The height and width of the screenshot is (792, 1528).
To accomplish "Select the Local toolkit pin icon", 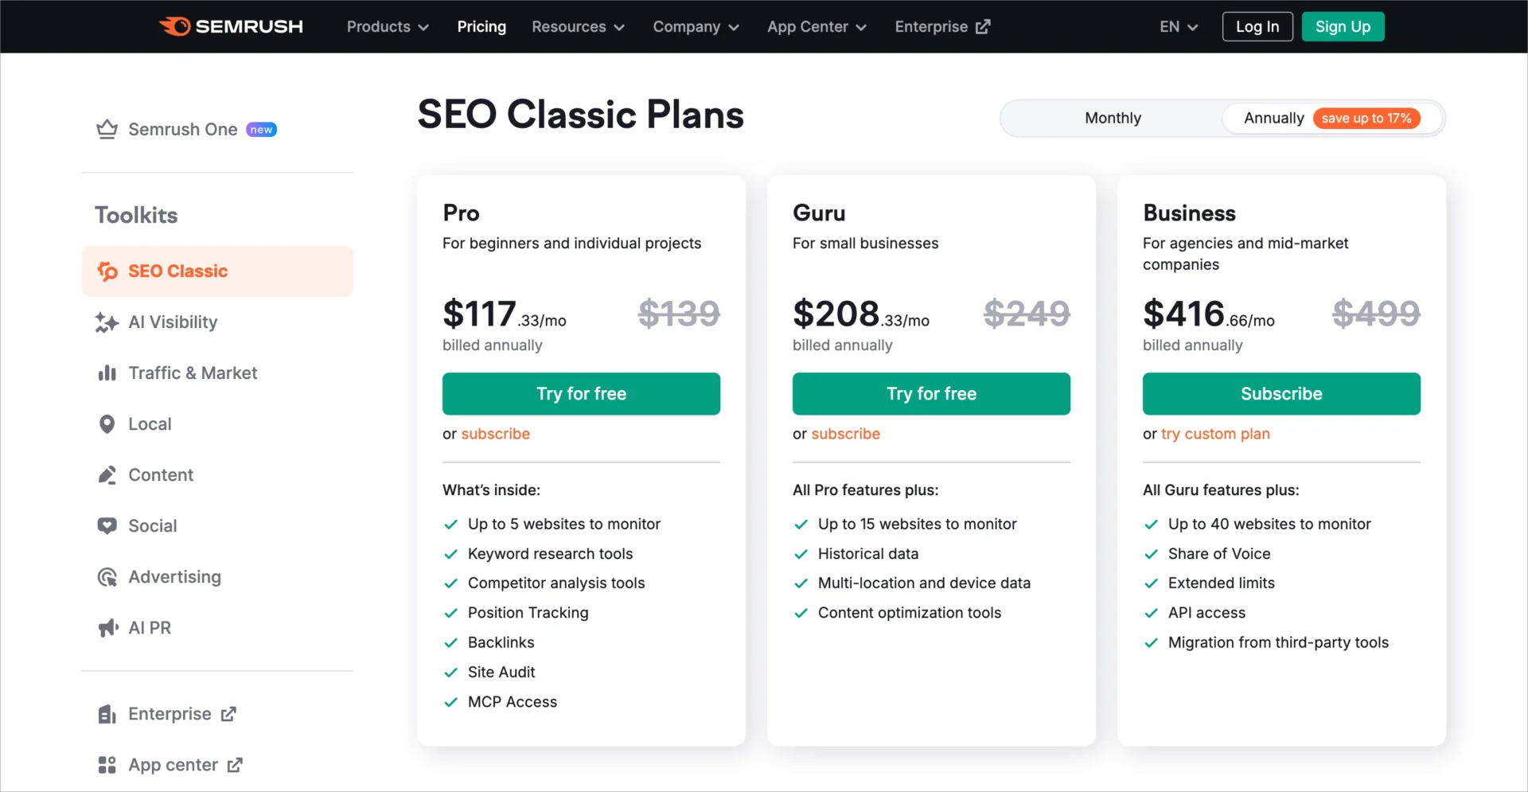I will (x=107, y=424).
